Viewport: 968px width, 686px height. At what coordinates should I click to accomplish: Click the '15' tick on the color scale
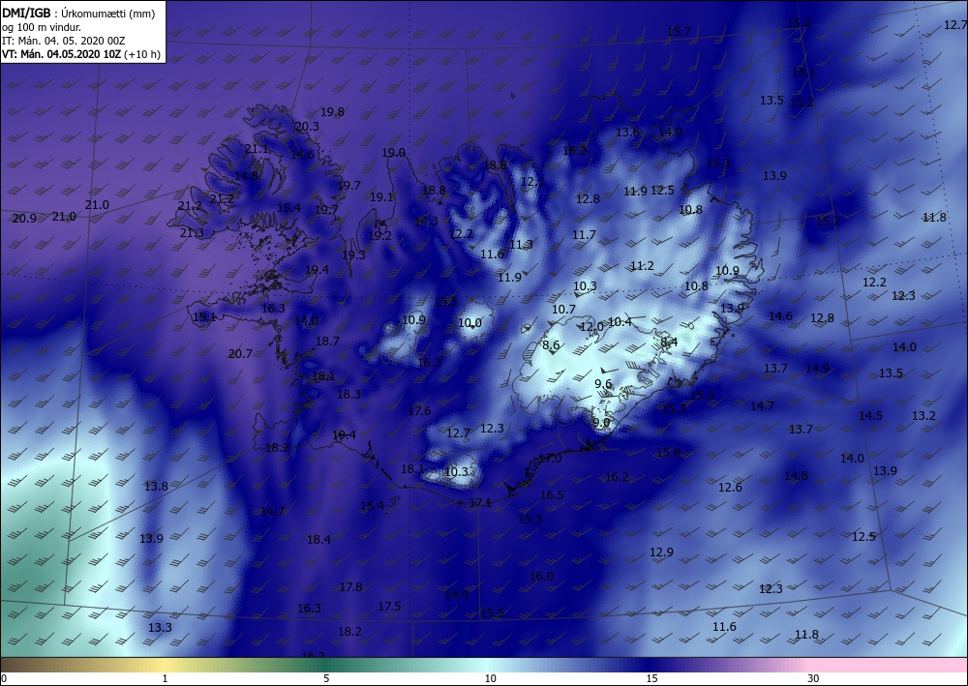(651, 679)
